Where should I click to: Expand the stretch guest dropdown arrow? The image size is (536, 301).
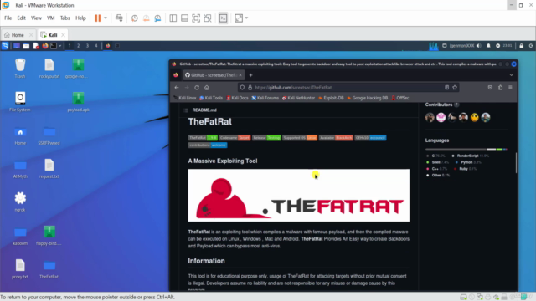246,18
